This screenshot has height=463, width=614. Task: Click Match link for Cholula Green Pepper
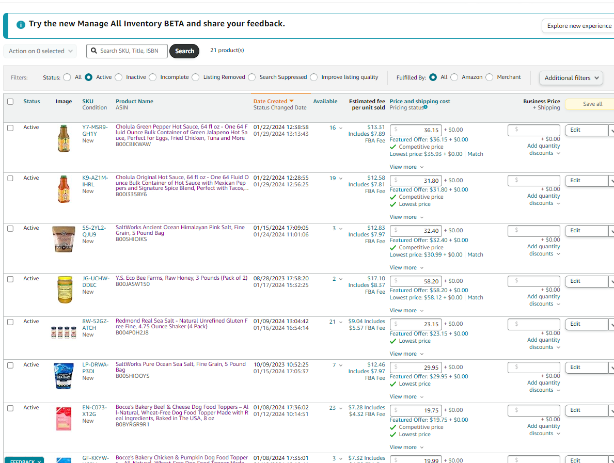point(475,154)
